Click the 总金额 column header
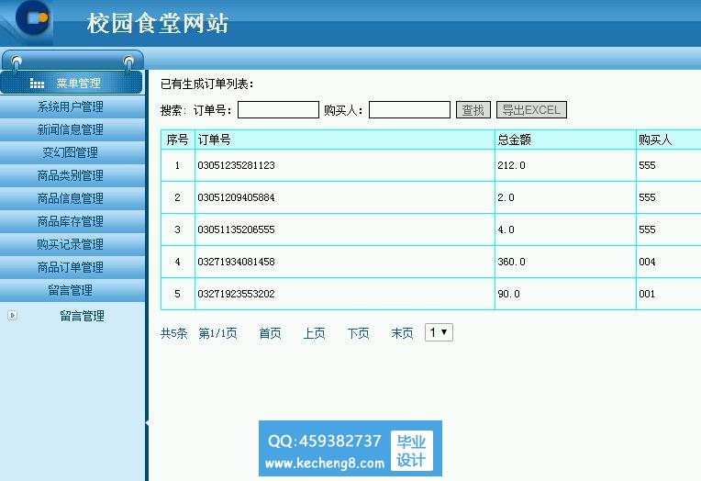The image size is (701, 481). click(x=565, y=140)
